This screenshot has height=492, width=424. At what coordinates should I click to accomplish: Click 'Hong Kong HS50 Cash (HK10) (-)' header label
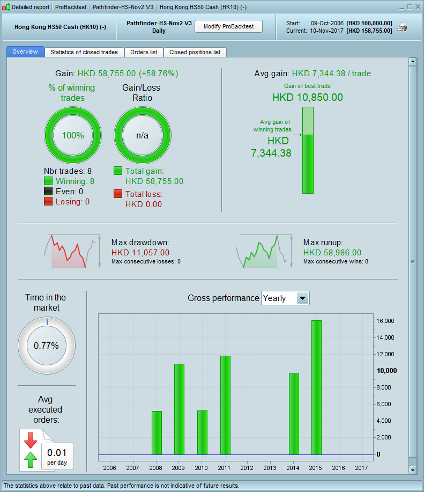click(60, 27)
